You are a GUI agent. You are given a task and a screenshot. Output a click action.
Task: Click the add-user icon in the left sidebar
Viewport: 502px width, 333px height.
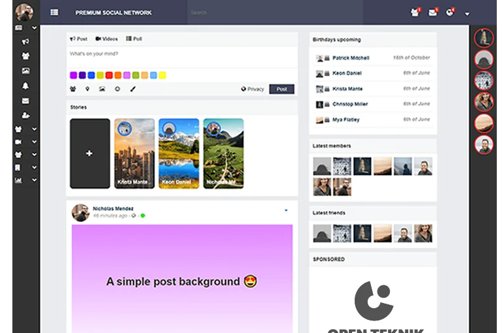pos(25,115)
